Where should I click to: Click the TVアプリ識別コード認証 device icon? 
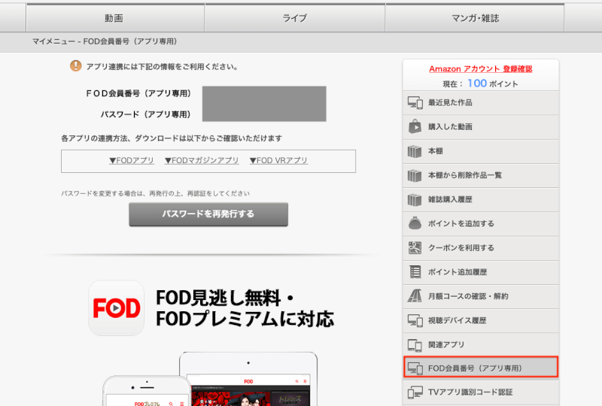[x=415, y=392]
